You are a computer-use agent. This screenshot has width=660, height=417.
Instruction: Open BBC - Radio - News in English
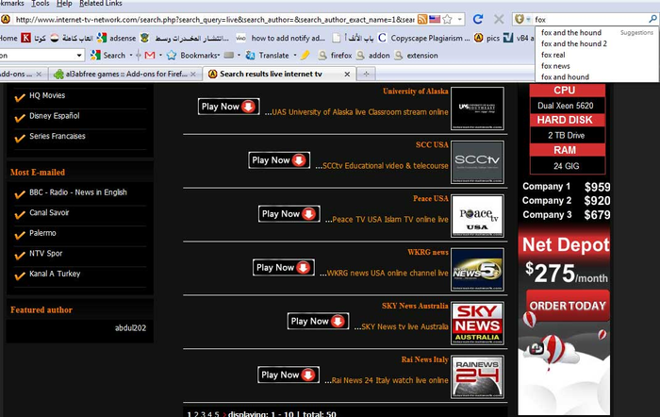tap(78, 192)
